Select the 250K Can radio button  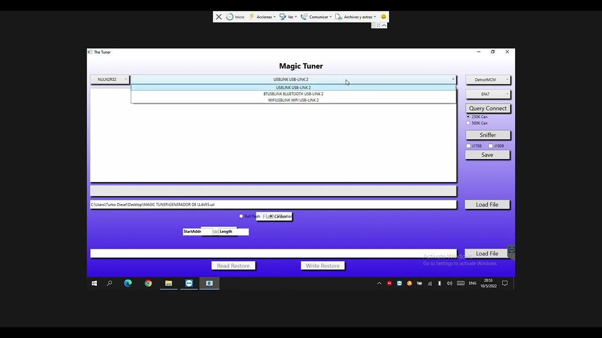[468, 116]
